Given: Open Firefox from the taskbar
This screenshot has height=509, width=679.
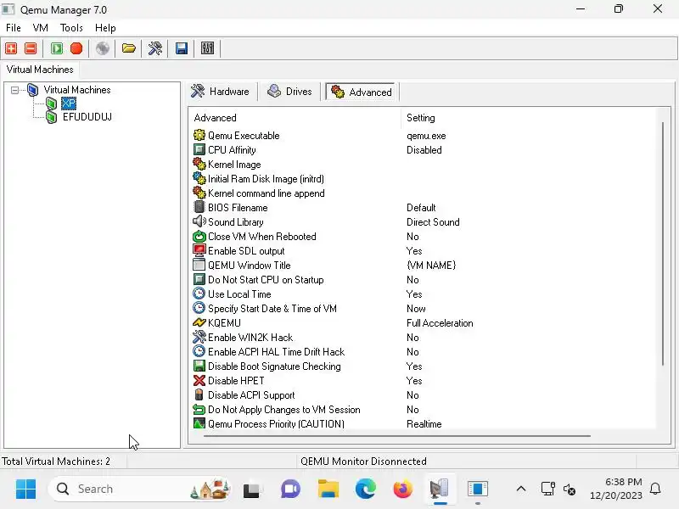Looking at the screenshot, I should [x=403, y=489].
